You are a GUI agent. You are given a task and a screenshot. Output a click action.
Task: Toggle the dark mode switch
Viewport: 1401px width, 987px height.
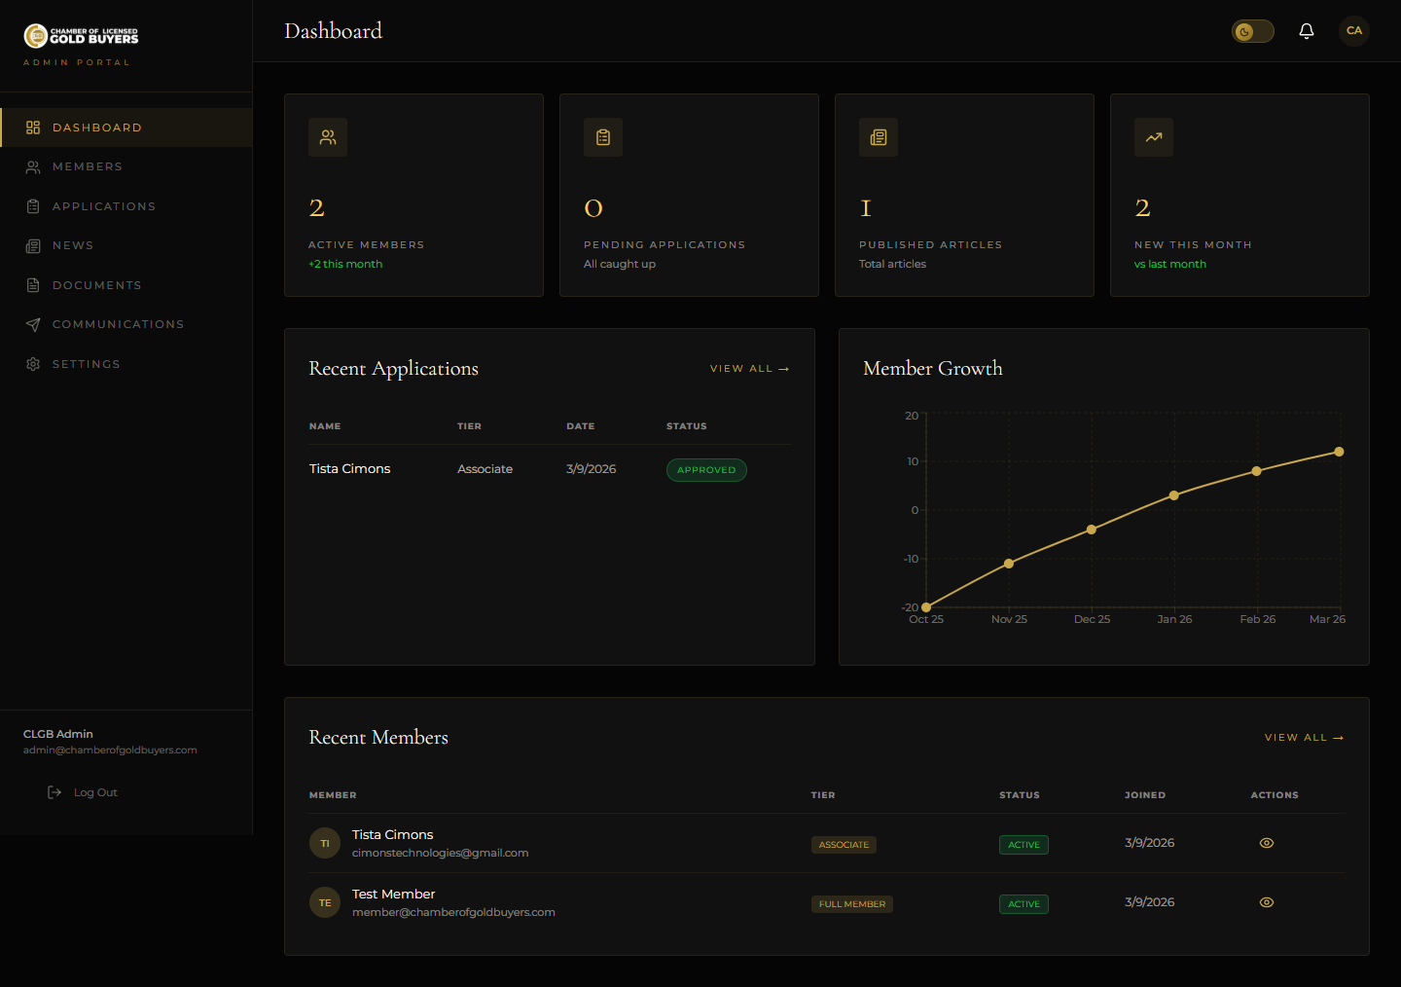tap(1252, 31)
